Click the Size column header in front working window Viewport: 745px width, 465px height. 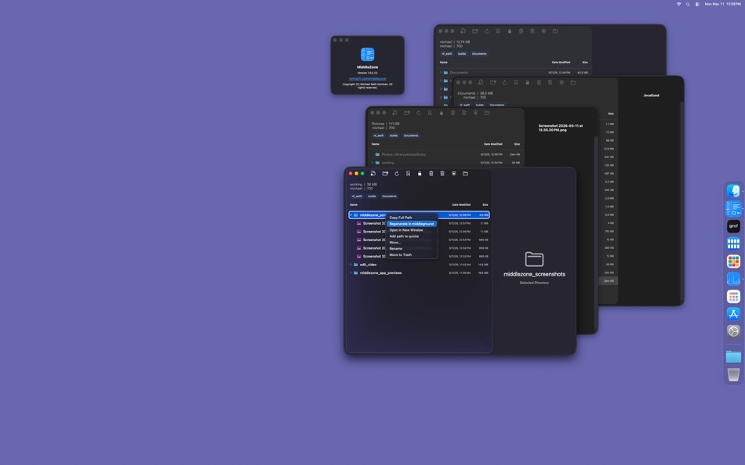coord(485,204)
